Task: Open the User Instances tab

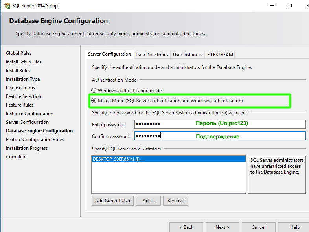Action: pos(188,54)
